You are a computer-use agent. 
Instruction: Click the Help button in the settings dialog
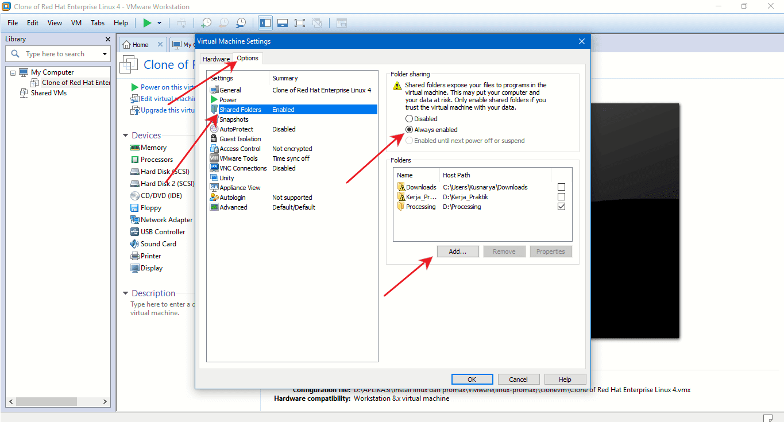pos(565,379)
